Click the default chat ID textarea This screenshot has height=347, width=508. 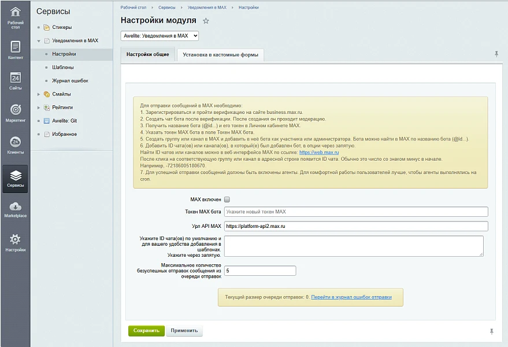[354, 246]
